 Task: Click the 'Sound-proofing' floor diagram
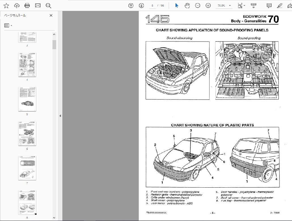[x=247, y=70]
